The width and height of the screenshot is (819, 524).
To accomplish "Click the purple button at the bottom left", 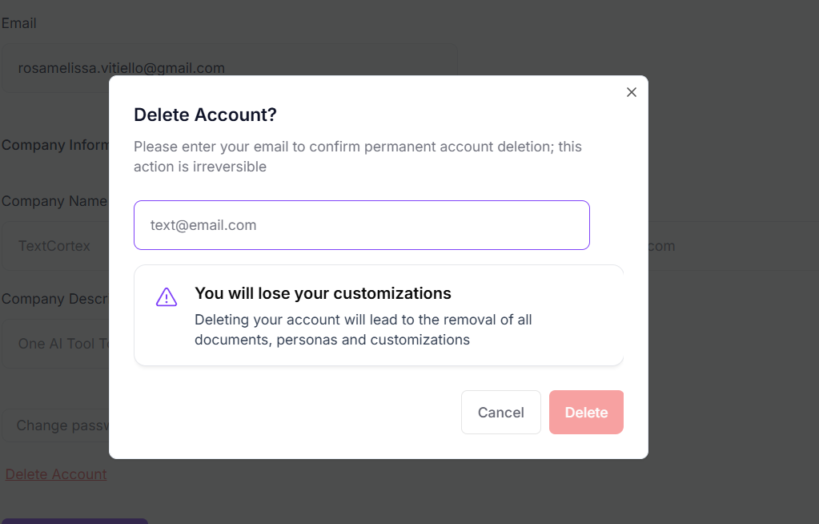I will point(74,521).
